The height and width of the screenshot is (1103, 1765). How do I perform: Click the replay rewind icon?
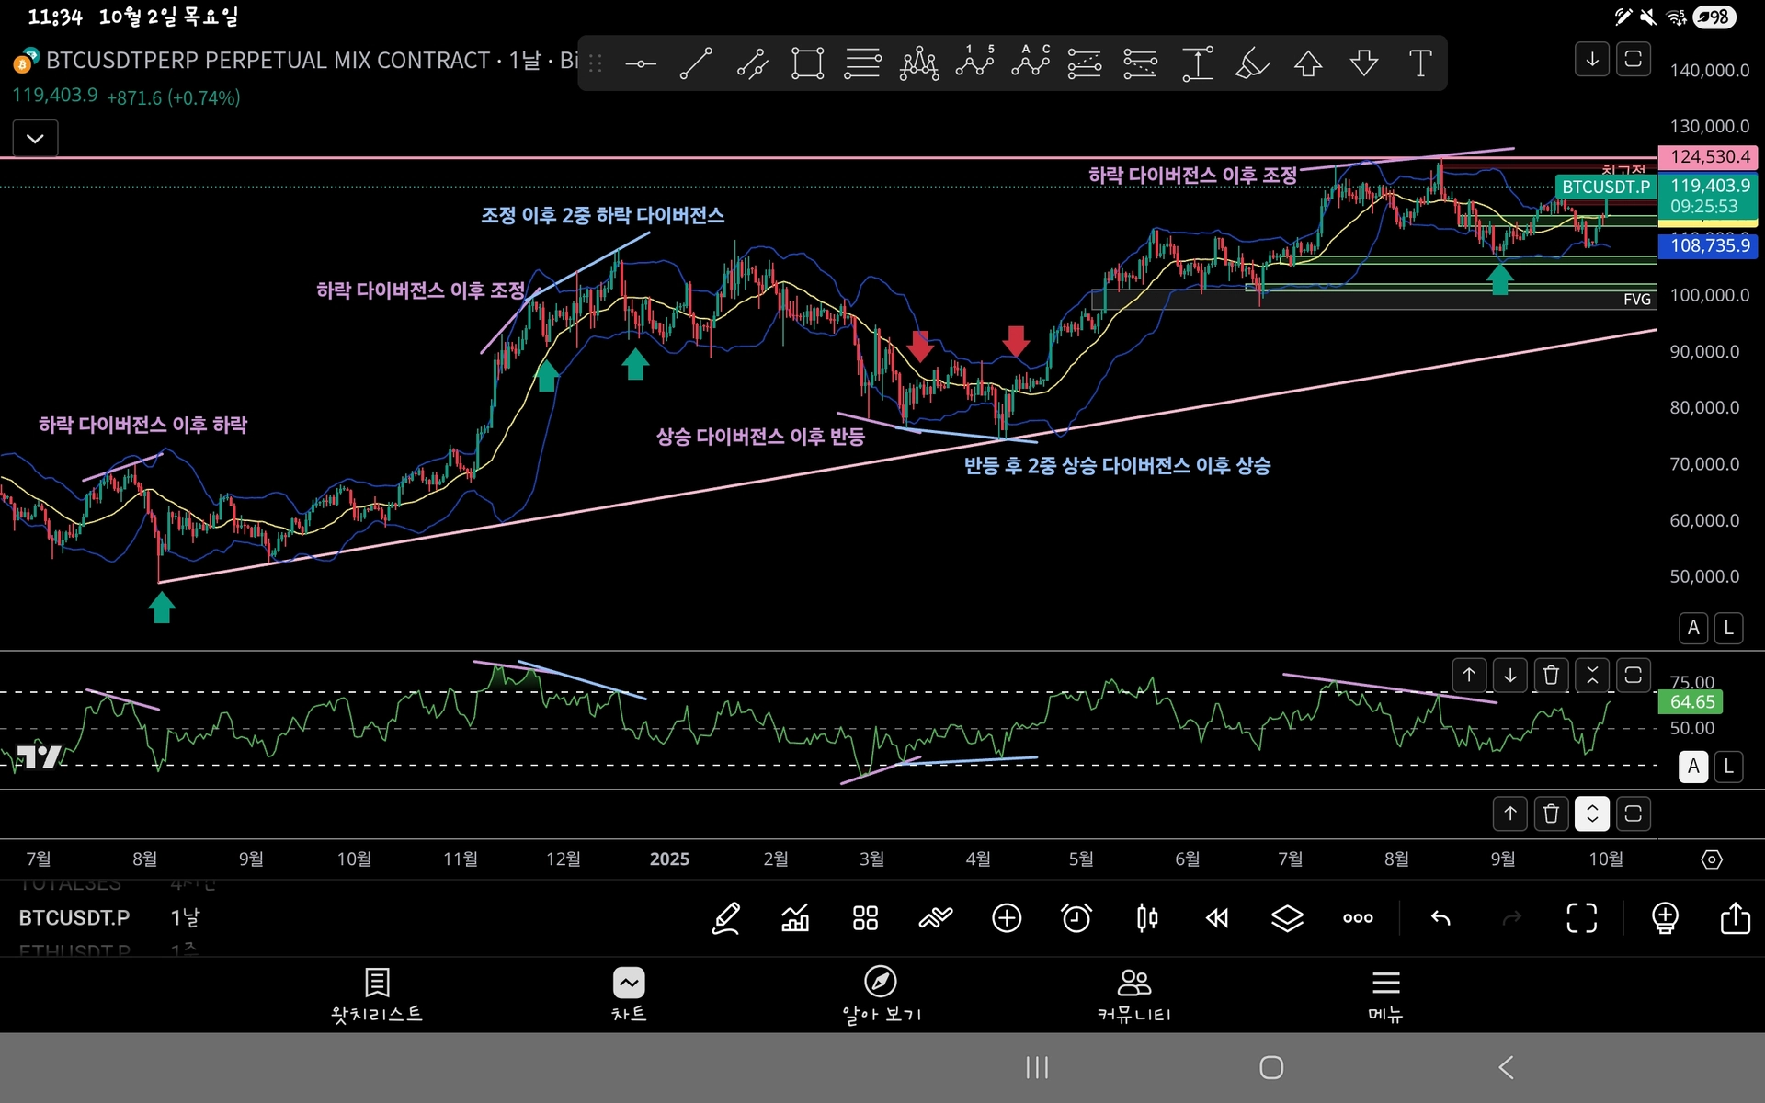coord(1217,917)
